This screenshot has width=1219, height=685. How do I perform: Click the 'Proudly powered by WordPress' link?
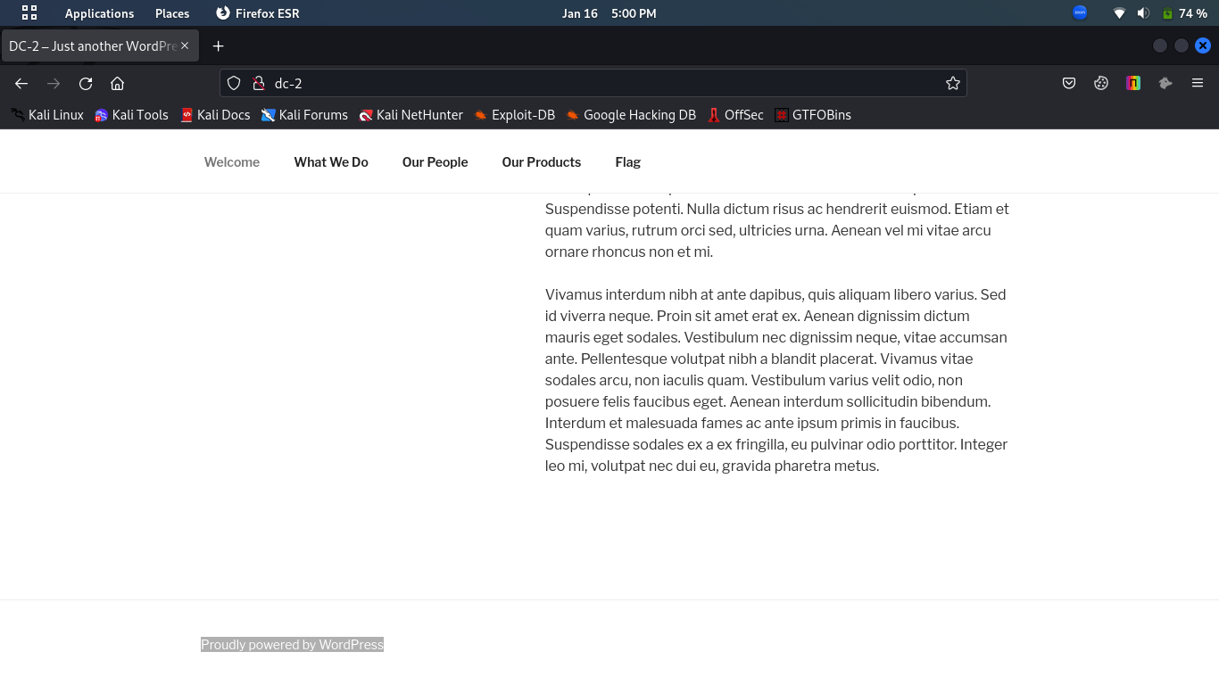(x=292, y=644)
